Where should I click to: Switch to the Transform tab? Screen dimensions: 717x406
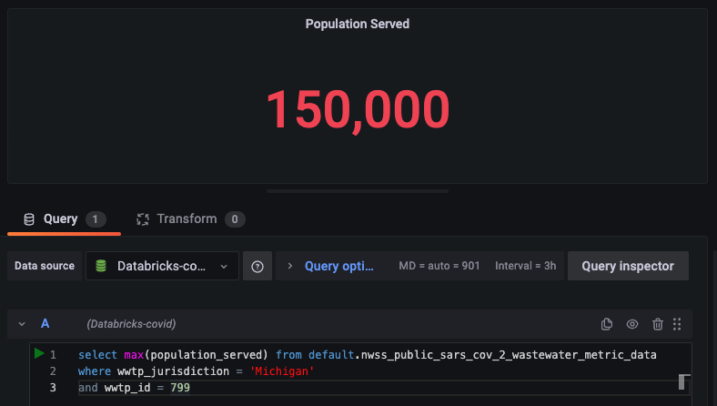tap(189, 218)
